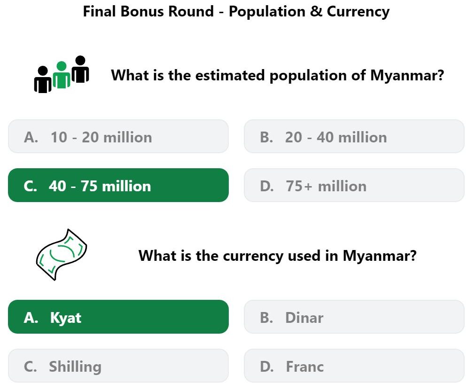The width and height of the screenshot is (475, 383).
Task: Select the Dinar currency option
Action: 354,317
